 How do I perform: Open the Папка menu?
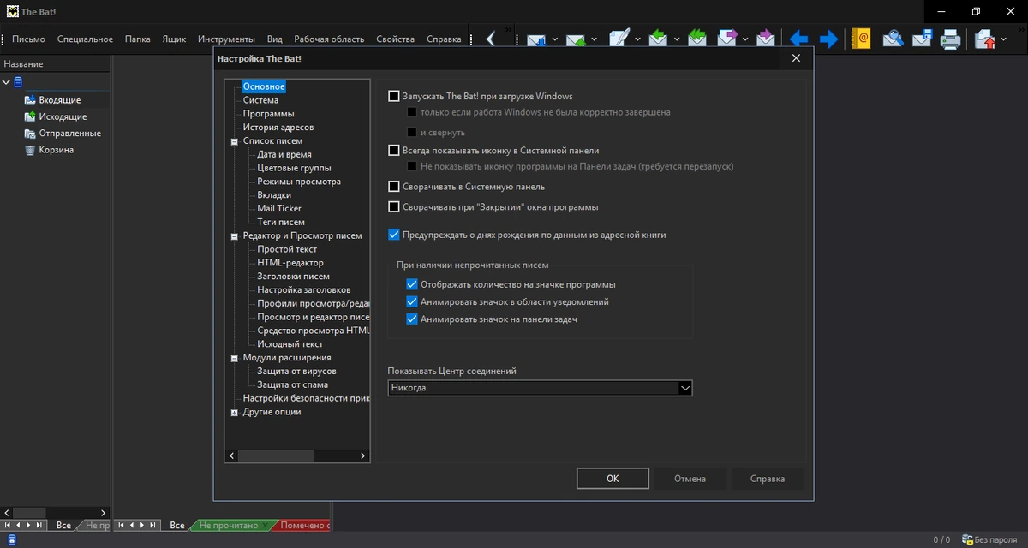pos(137,39)
